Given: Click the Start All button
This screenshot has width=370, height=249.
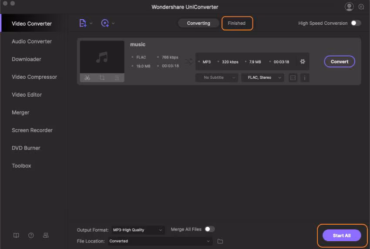Looking at the screenshot, I should coord(341,236).
